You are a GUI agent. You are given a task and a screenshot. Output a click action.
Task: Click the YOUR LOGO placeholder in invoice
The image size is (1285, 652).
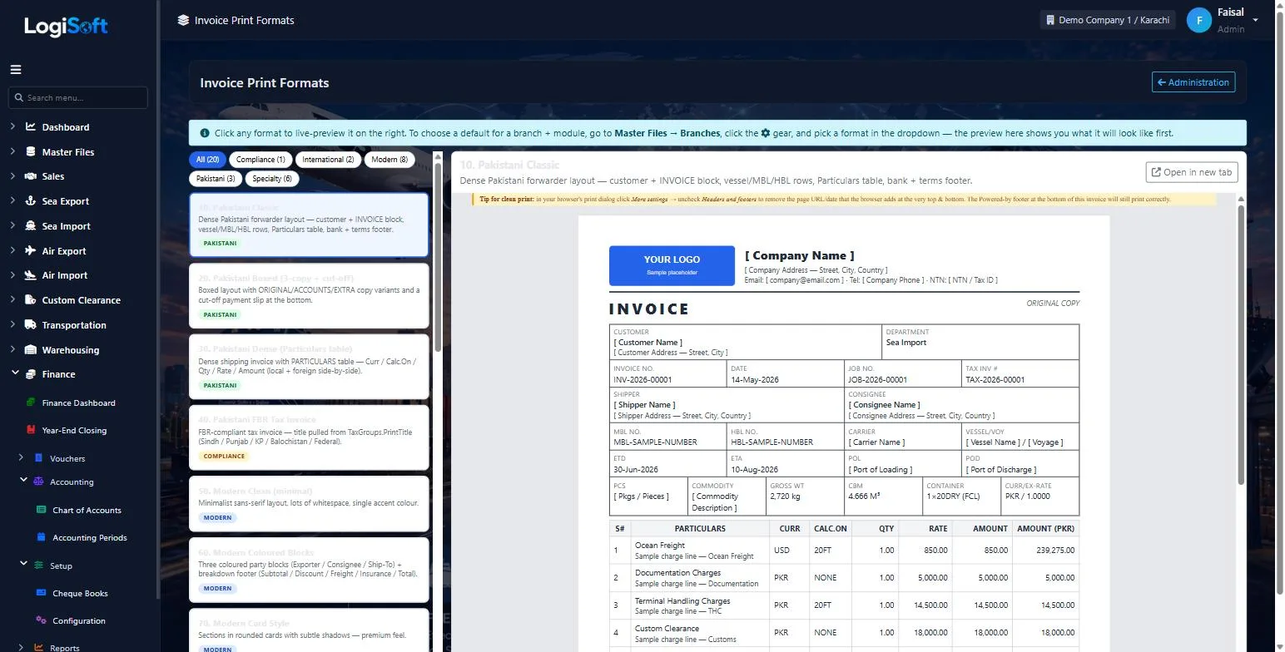pyautogui.click(x=672, y=265)
